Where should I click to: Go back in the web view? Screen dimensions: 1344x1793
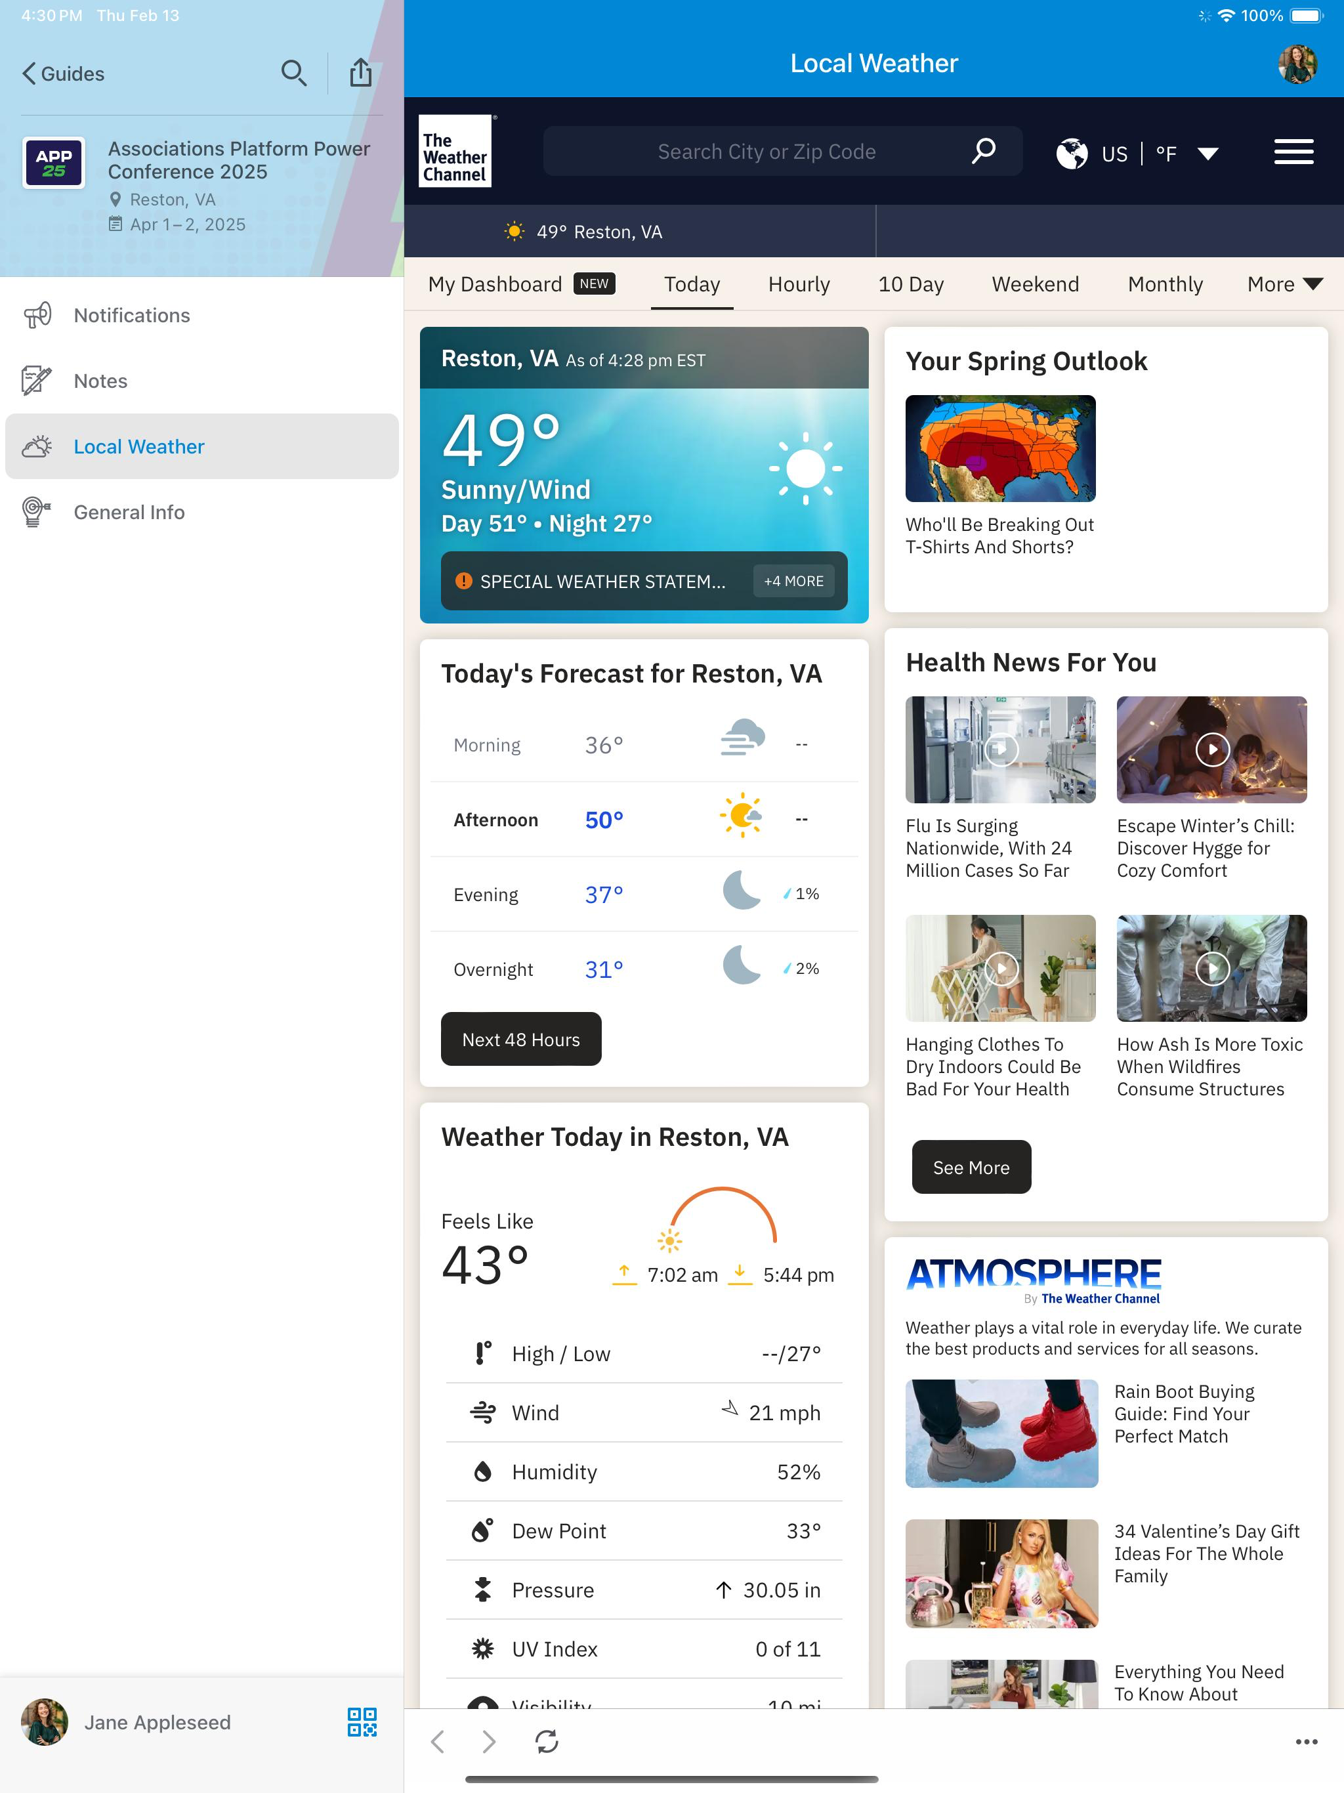[438, 1742]
